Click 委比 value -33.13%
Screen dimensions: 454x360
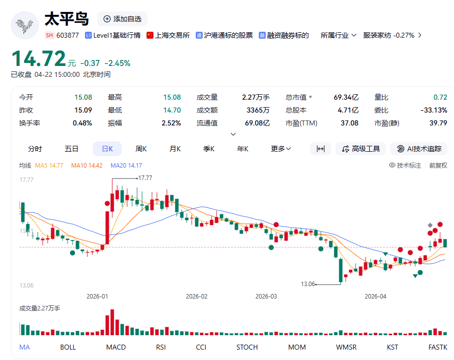434,110
